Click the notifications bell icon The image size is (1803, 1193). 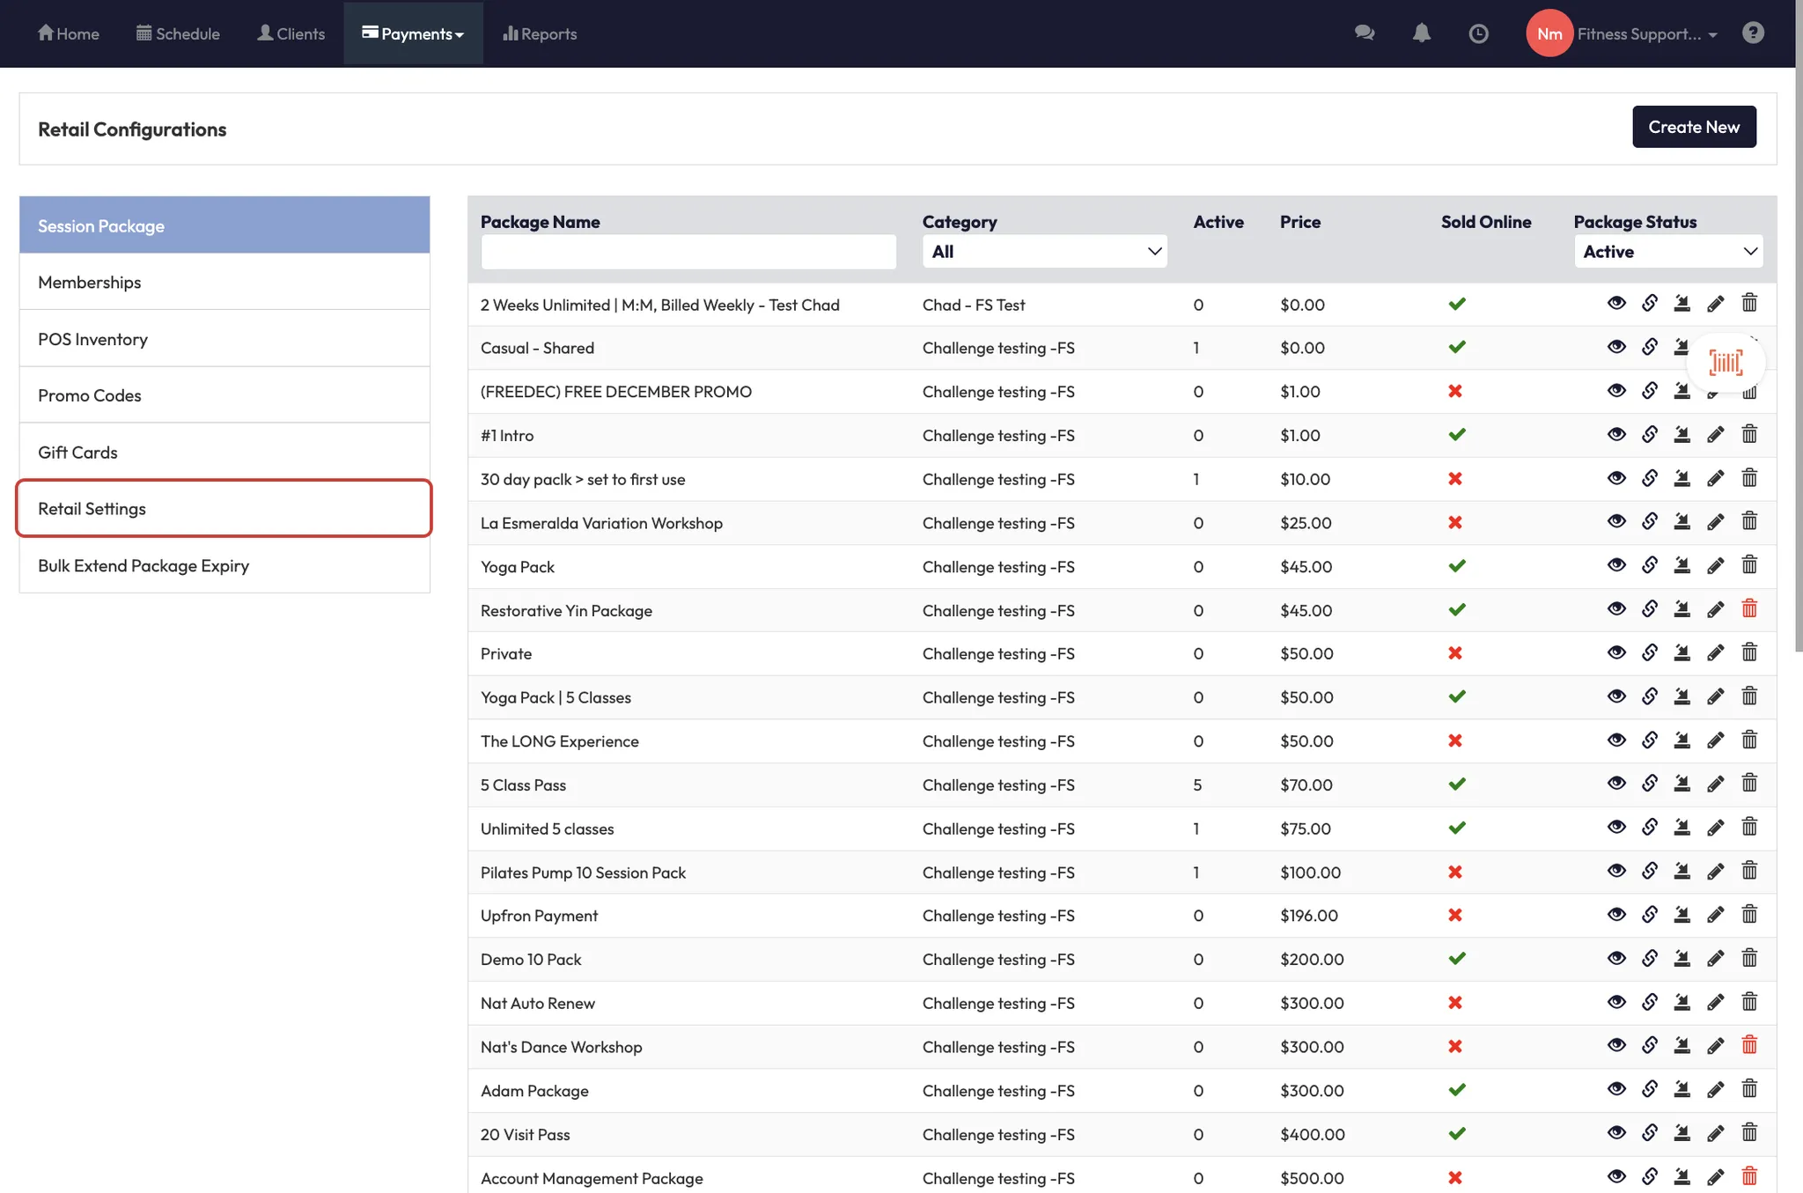coord(1421,33)
